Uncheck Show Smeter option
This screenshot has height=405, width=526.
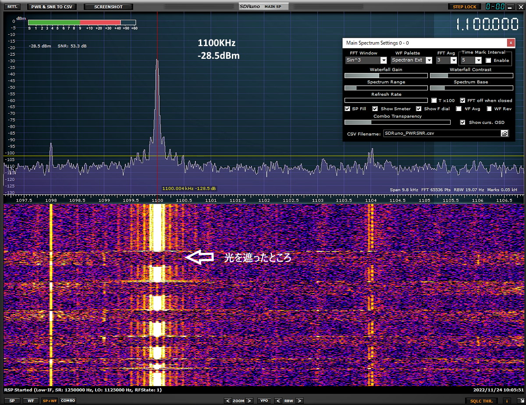375,109
